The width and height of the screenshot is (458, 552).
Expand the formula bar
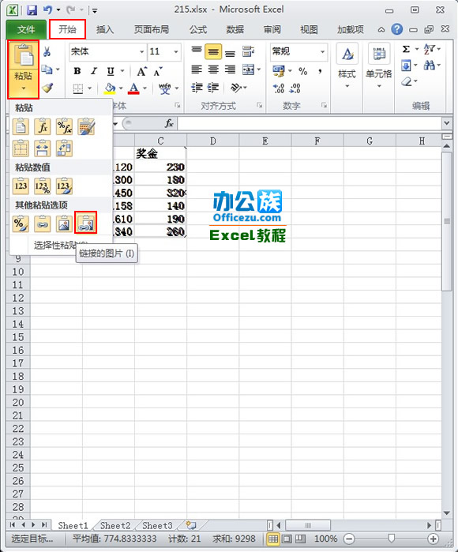[x=446, y=123]
